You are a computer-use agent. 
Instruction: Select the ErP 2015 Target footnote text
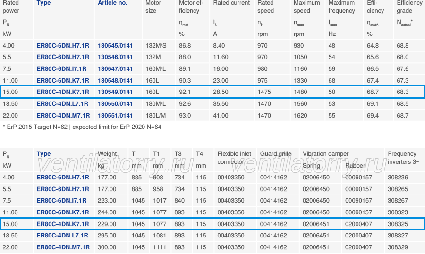point(82,127)
